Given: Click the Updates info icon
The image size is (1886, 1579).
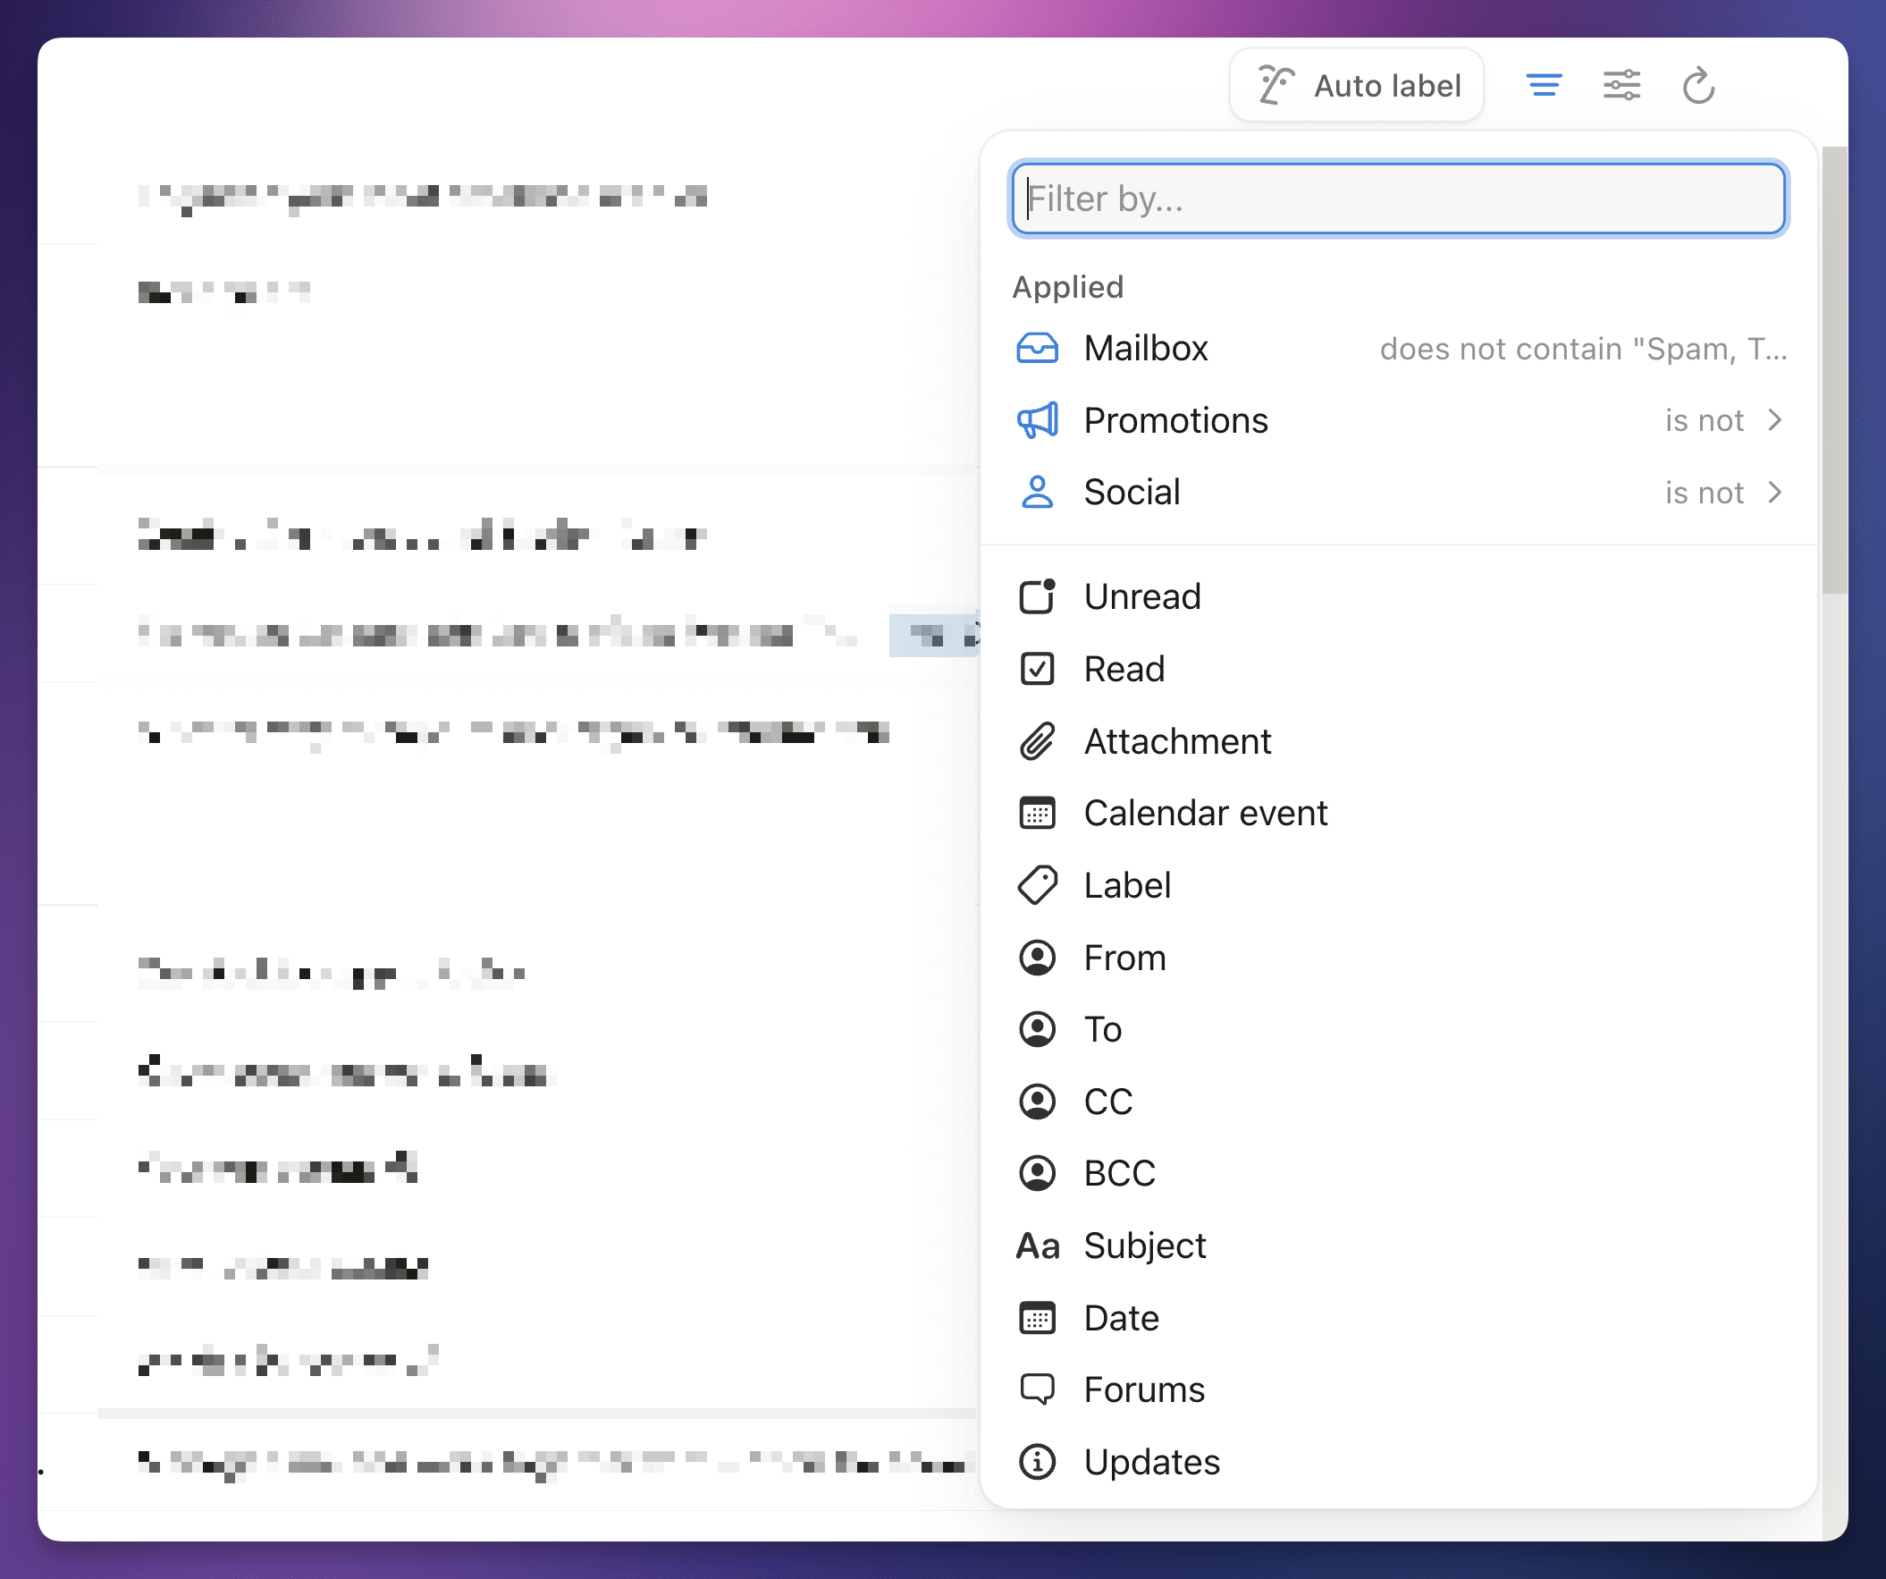Looking at the screenshot, I should (x=1037, y=1462).
